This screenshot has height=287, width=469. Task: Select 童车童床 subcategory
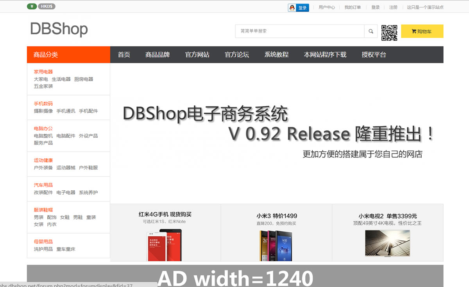66,249
